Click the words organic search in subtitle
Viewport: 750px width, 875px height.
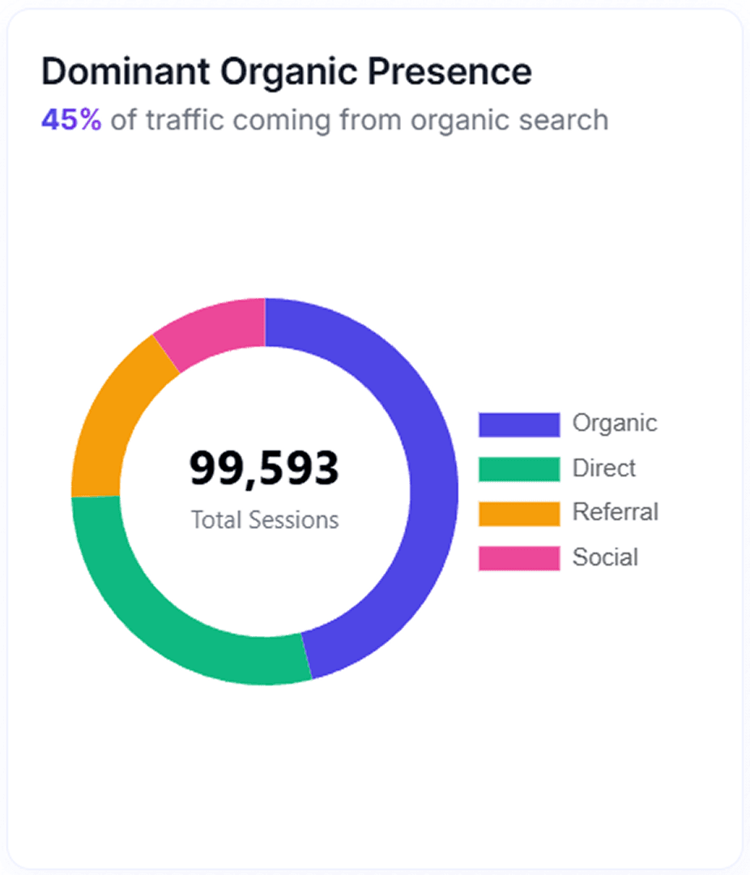(509, 121)
